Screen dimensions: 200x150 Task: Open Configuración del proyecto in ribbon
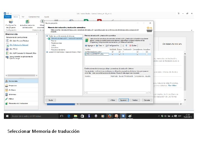[11, 24]
